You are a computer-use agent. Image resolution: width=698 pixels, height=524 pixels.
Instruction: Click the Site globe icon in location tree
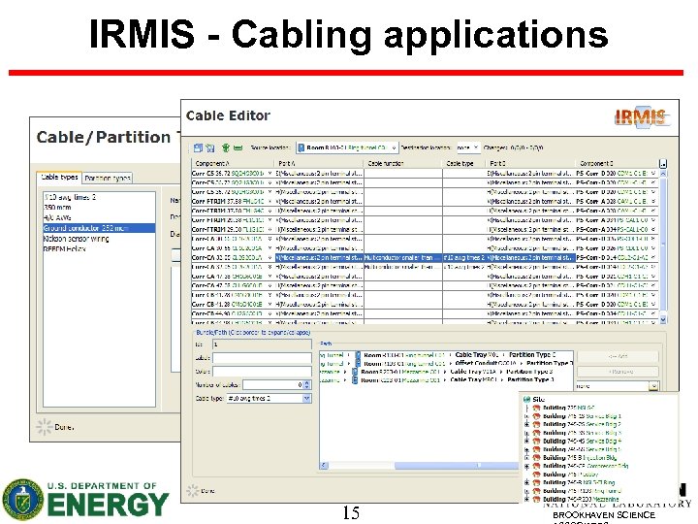(x=527, y=399)
